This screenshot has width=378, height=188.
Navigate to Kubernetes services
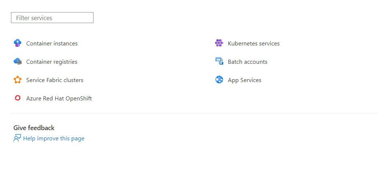click(x=254, y=44)
